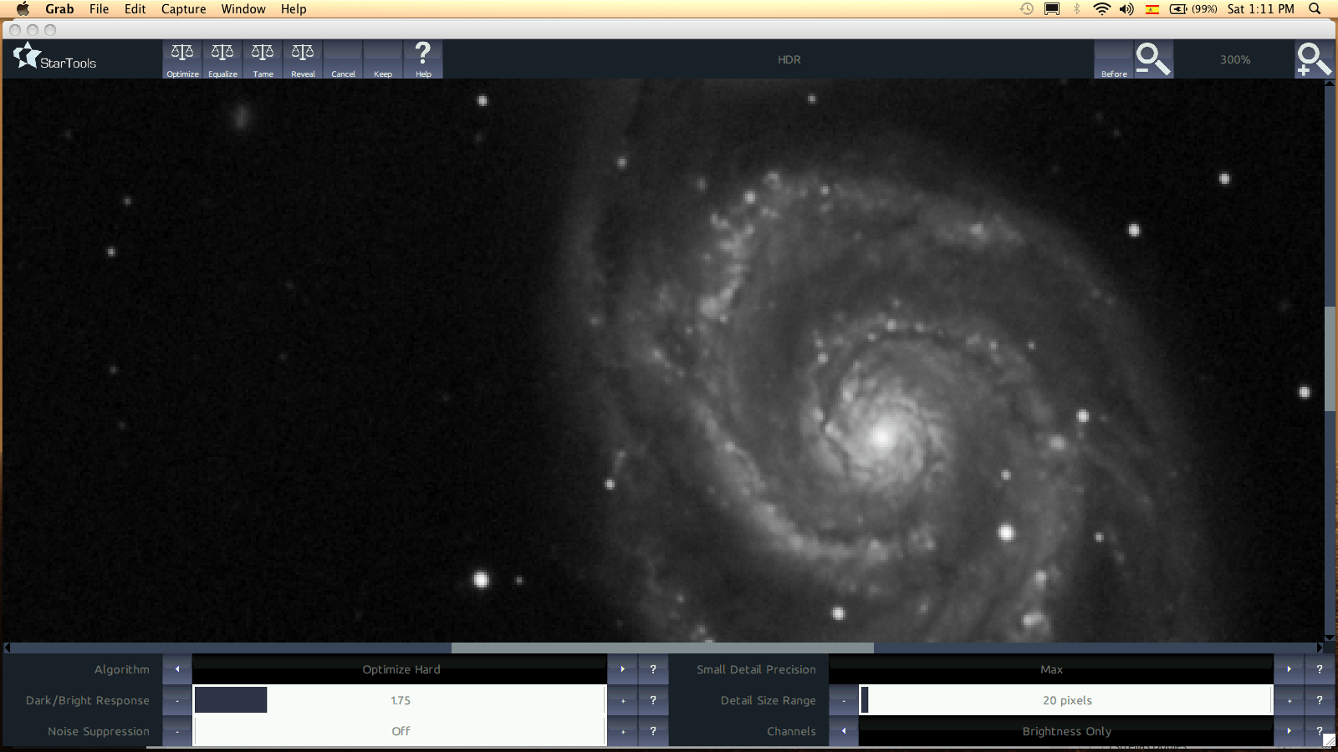The width and height of the screenshot is (1338, 752).
Task: Apply the Optimize preset
Action: 182,59
